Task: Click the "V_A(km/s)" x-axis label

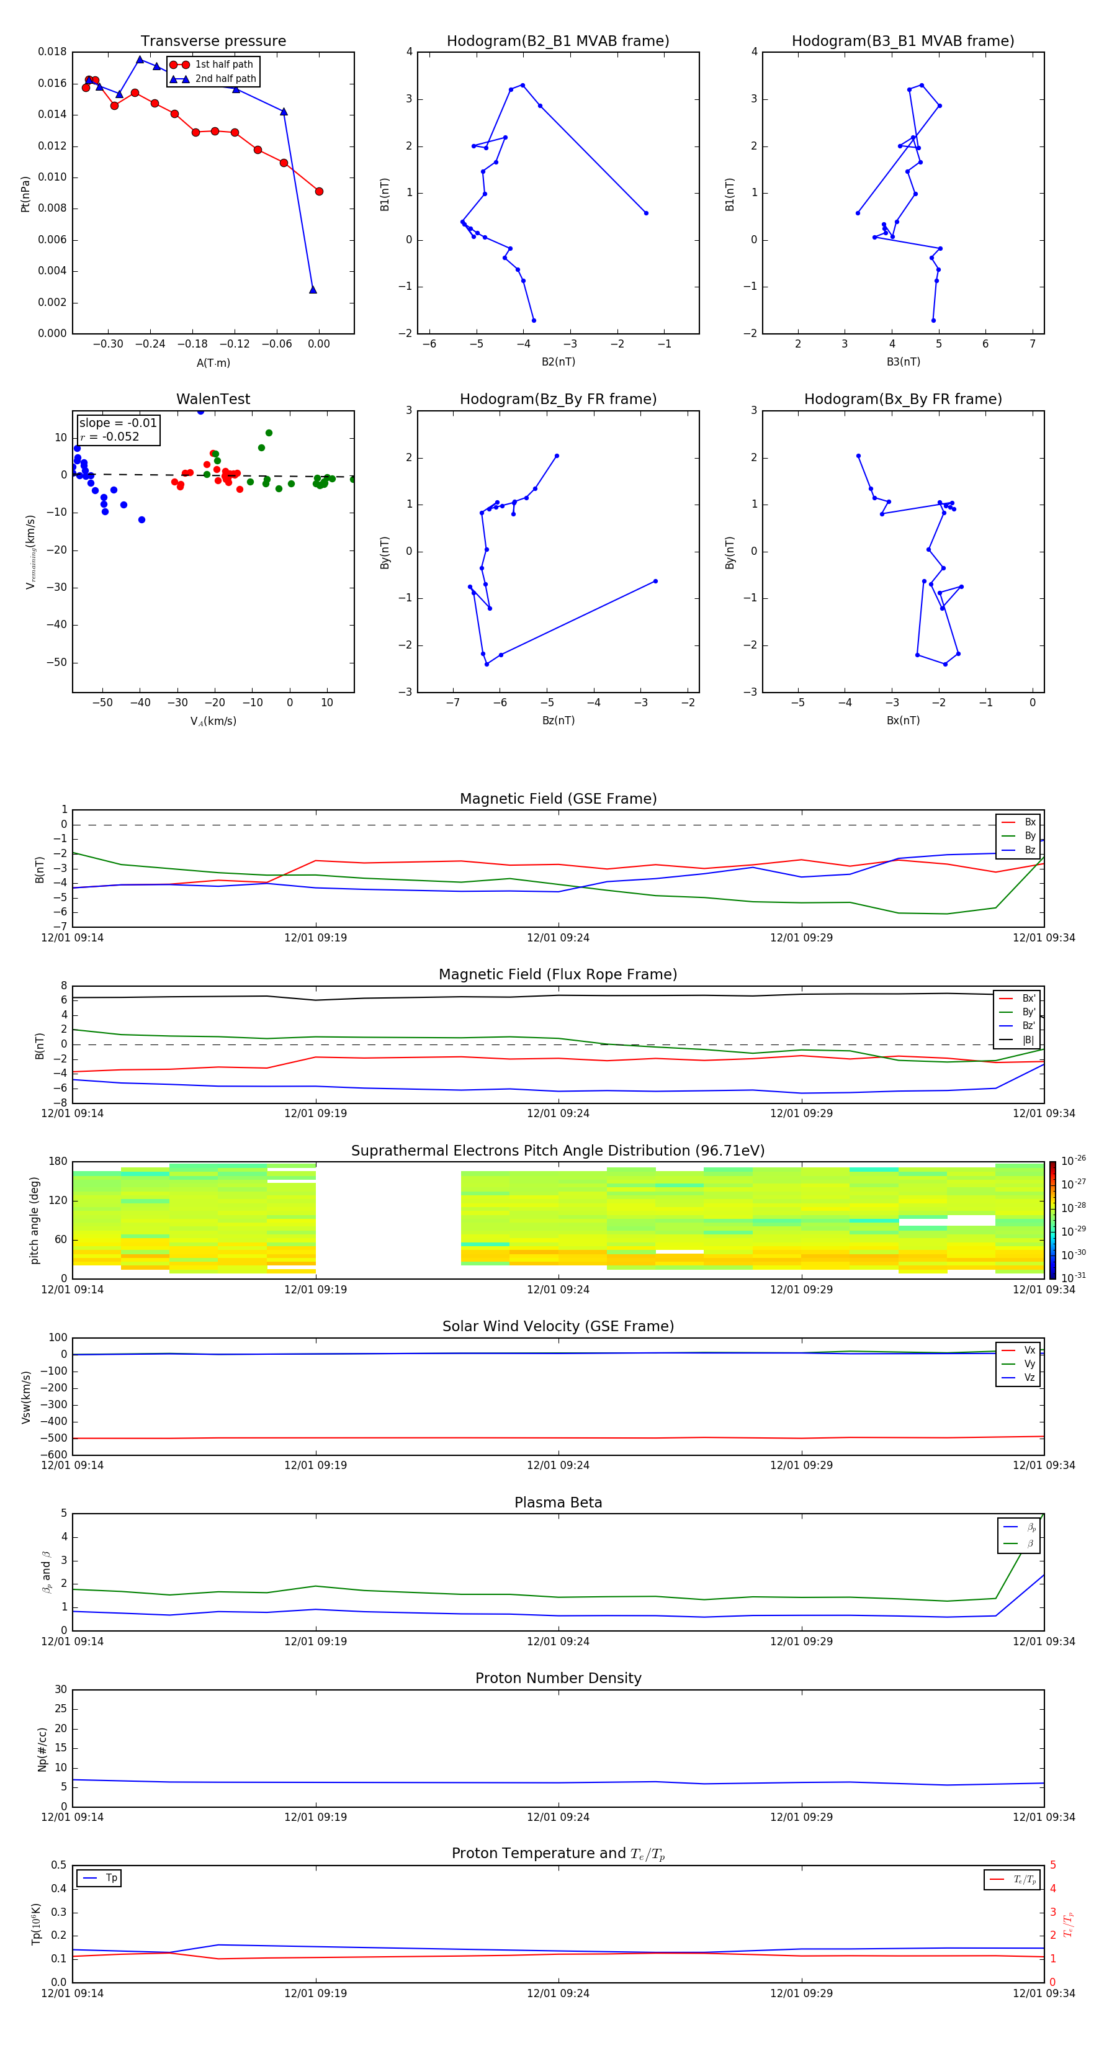Action: [x=213, y=721]
